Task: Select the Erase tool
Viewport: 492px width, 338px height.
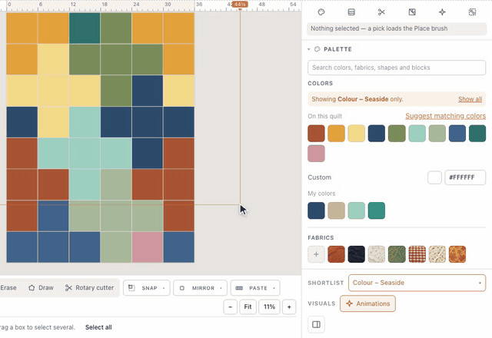Action: [8, 288]
